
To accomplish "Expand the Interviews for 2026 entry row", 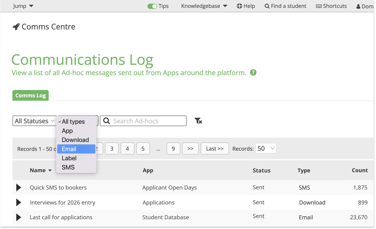I will tap(18, 202).
